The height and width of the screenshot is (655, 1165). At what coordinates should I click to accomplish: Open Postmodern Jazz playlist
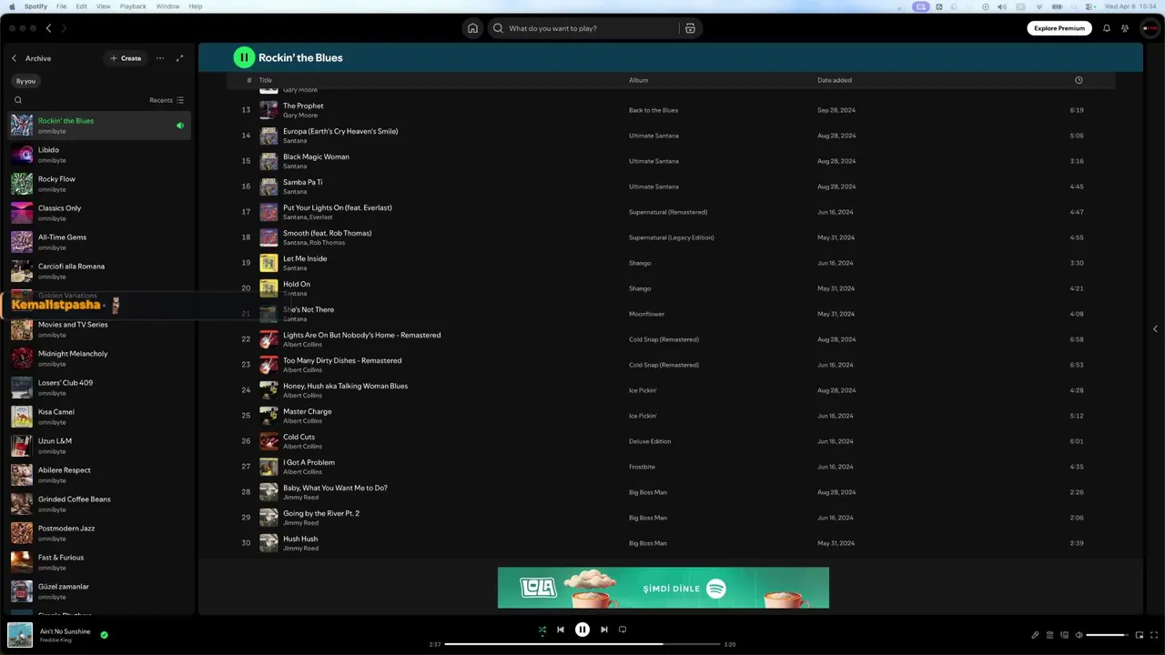pyautogui.click(x=100, y=533)
